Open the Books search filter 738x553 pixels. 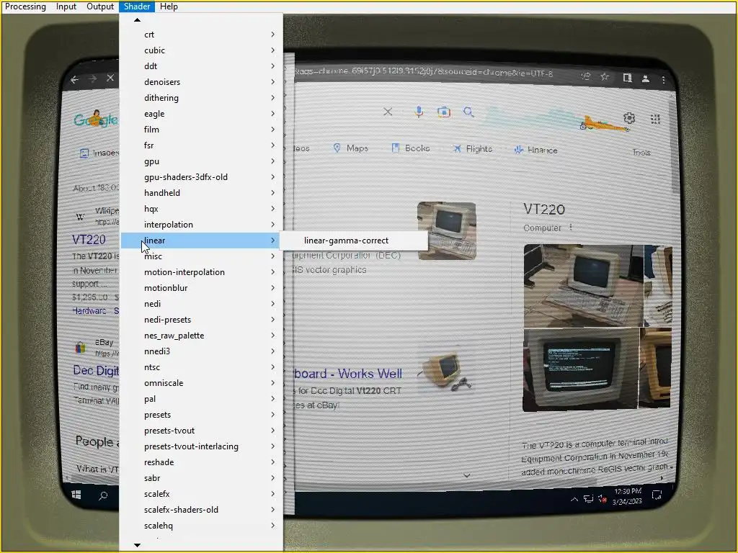pyautogui.click(x=411, y=148)
